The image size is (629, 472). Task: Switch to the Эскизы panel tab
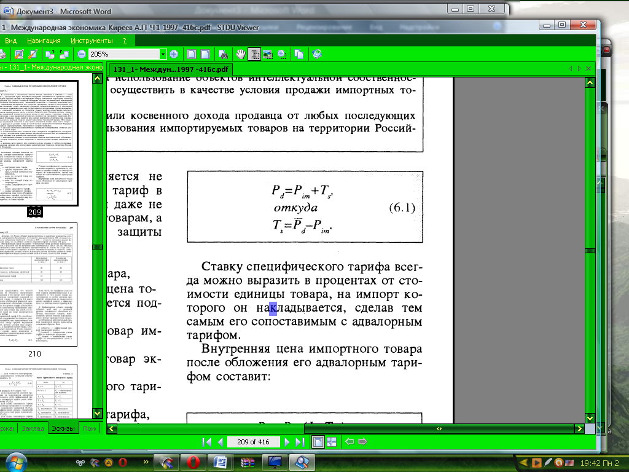63,428
